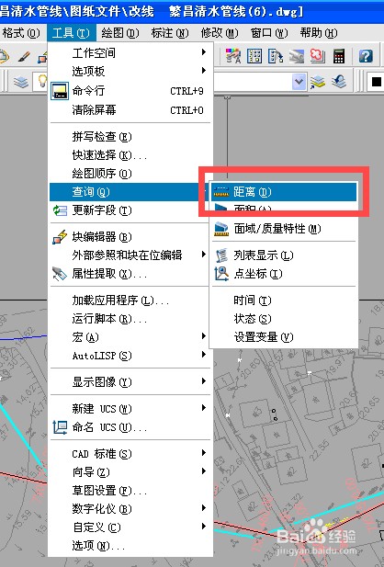Expand the 显示图像(Y) submenu arrow

[x=204, y=381]
